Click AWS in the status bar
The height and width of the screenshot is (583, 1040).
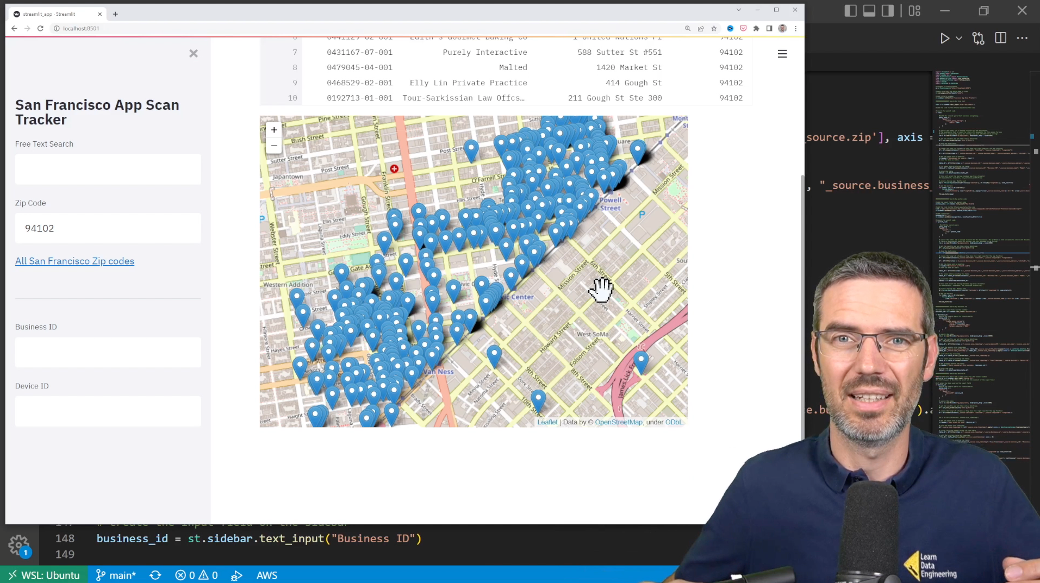267,575
